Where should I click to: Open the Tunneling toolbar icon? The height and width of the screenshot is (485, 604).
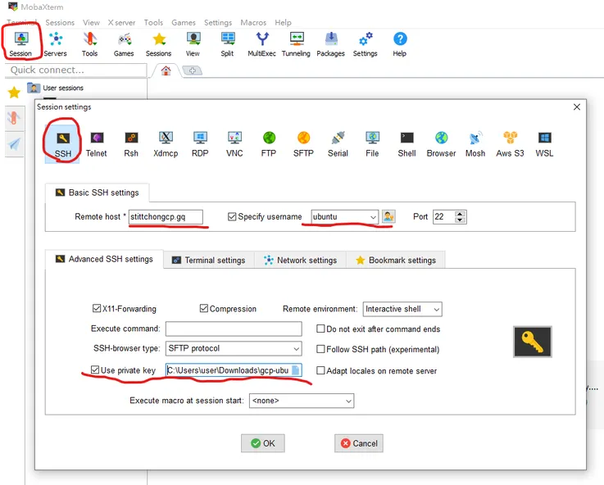click(x=296, y=44)
